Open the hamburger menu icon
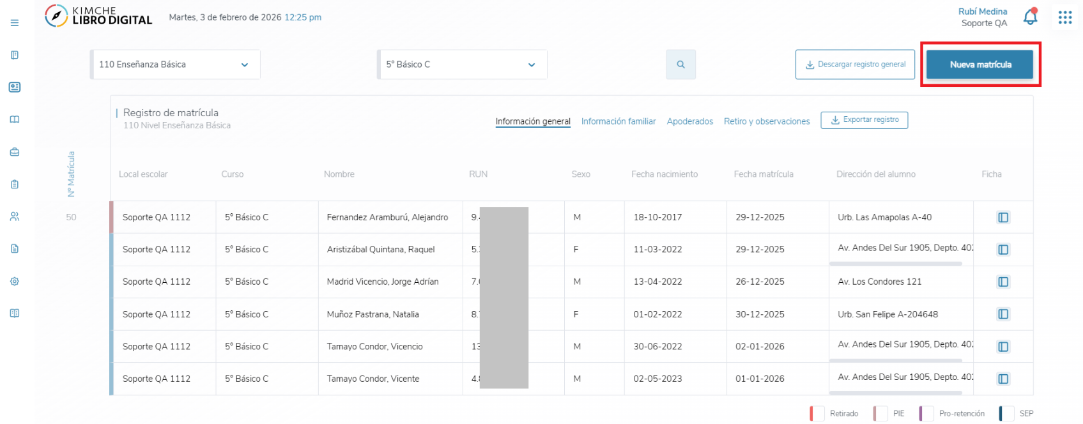 pos(15,23)
